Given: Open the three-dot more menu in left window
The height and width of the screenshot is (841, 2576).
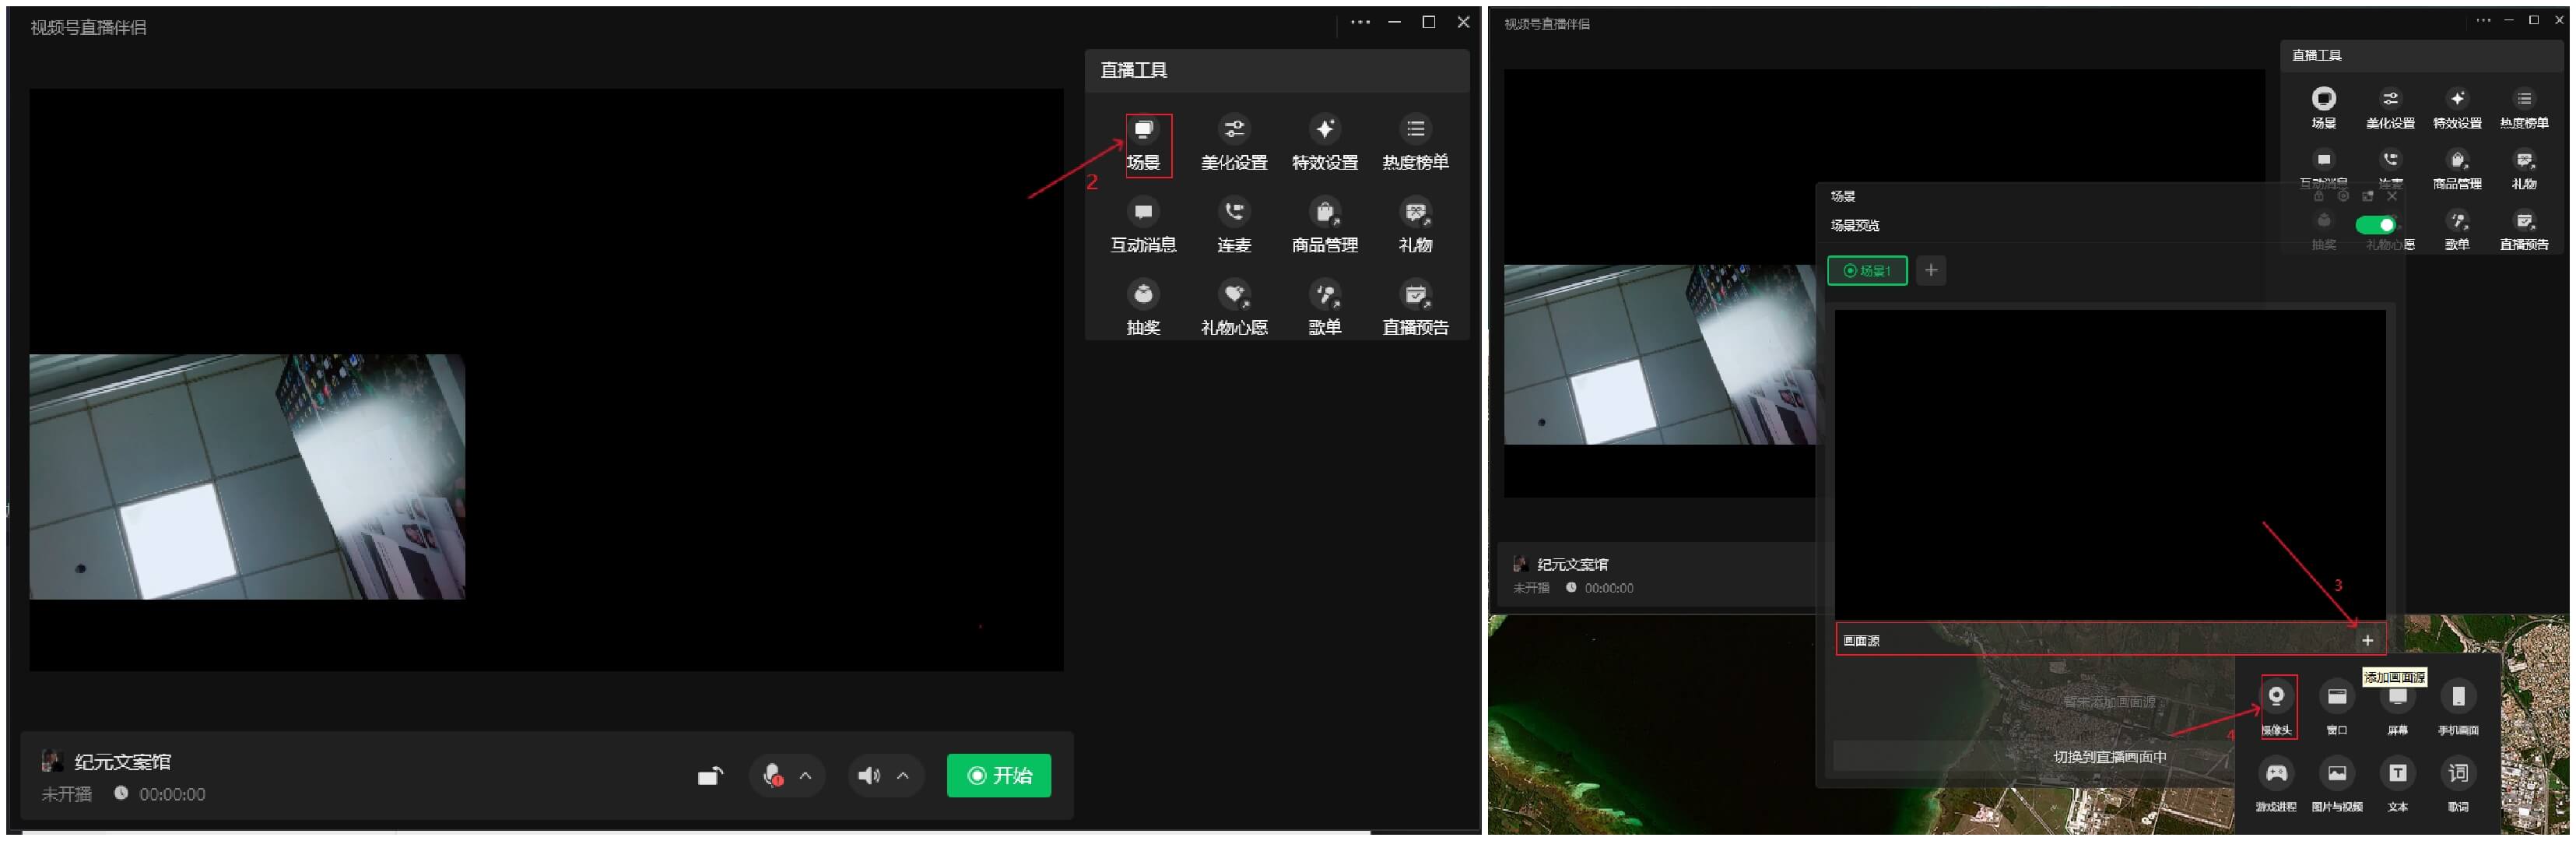Looking at the screenshot, I should click(1360, 22).
